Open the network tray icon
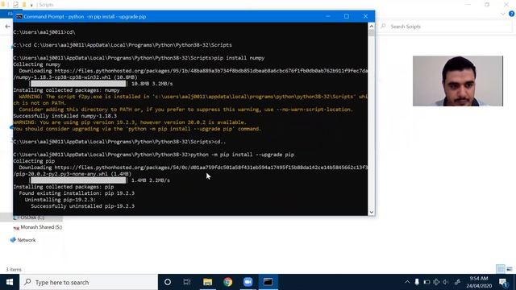 pyautogui.click(x=436, y=282)
